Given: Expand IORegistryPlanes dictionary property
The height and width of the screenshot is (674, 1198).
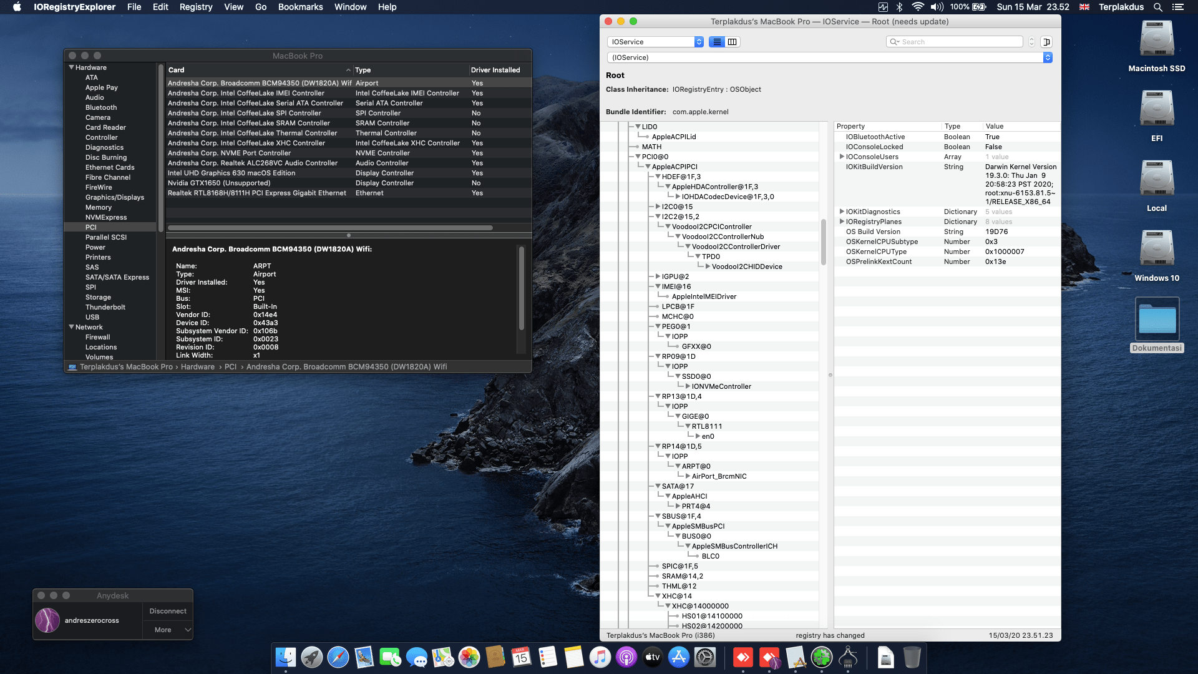Looking at the screenshot, I should tap(842, 222).
